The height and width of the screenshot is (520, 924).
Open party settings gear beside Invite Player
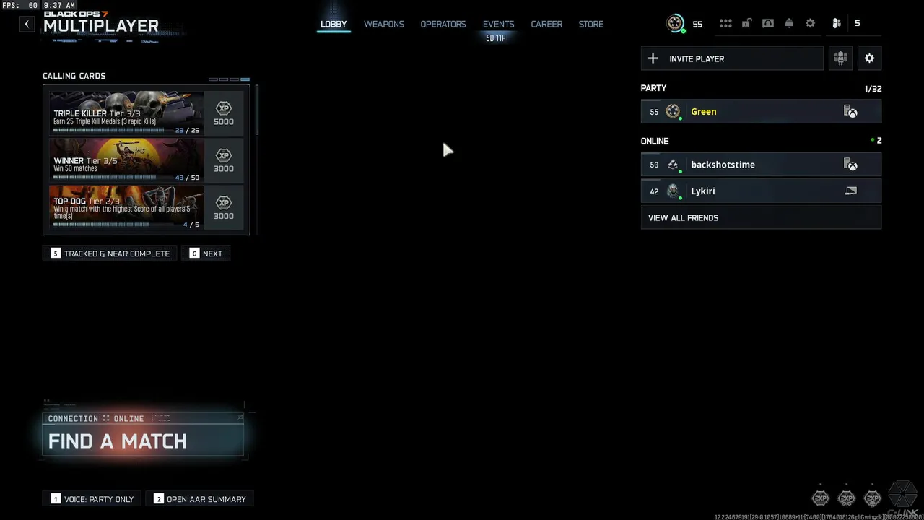click(x=869, y=58)
